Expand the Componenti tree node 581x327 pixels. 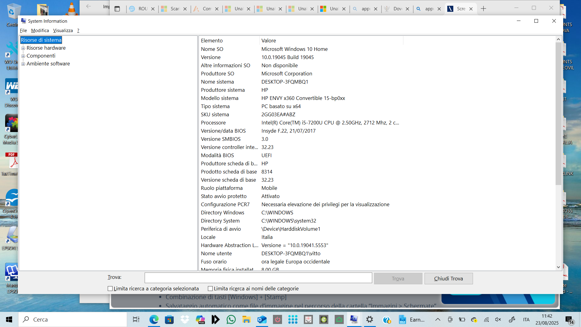tap(23, 56)
